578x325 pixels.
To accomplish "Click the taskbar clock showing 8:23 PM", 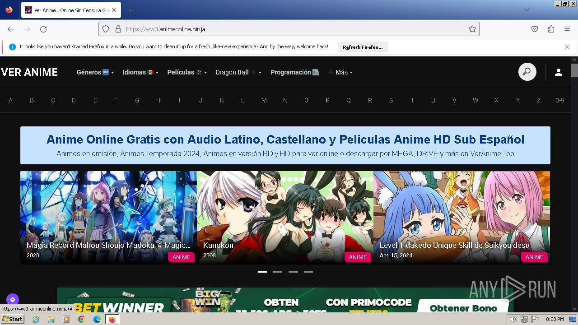I will point(555,320).
